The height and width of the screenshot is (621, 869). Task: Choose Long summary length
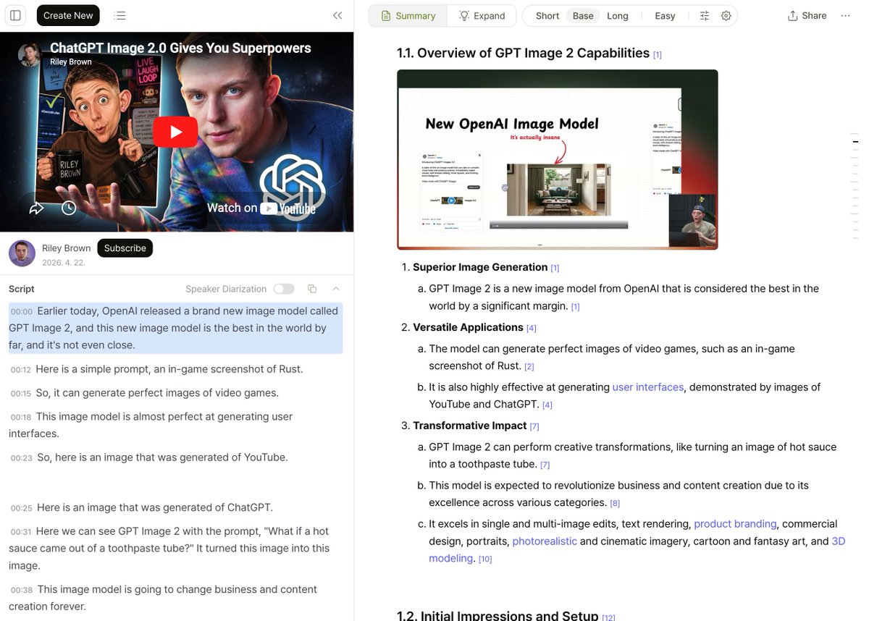pos(618,16)
